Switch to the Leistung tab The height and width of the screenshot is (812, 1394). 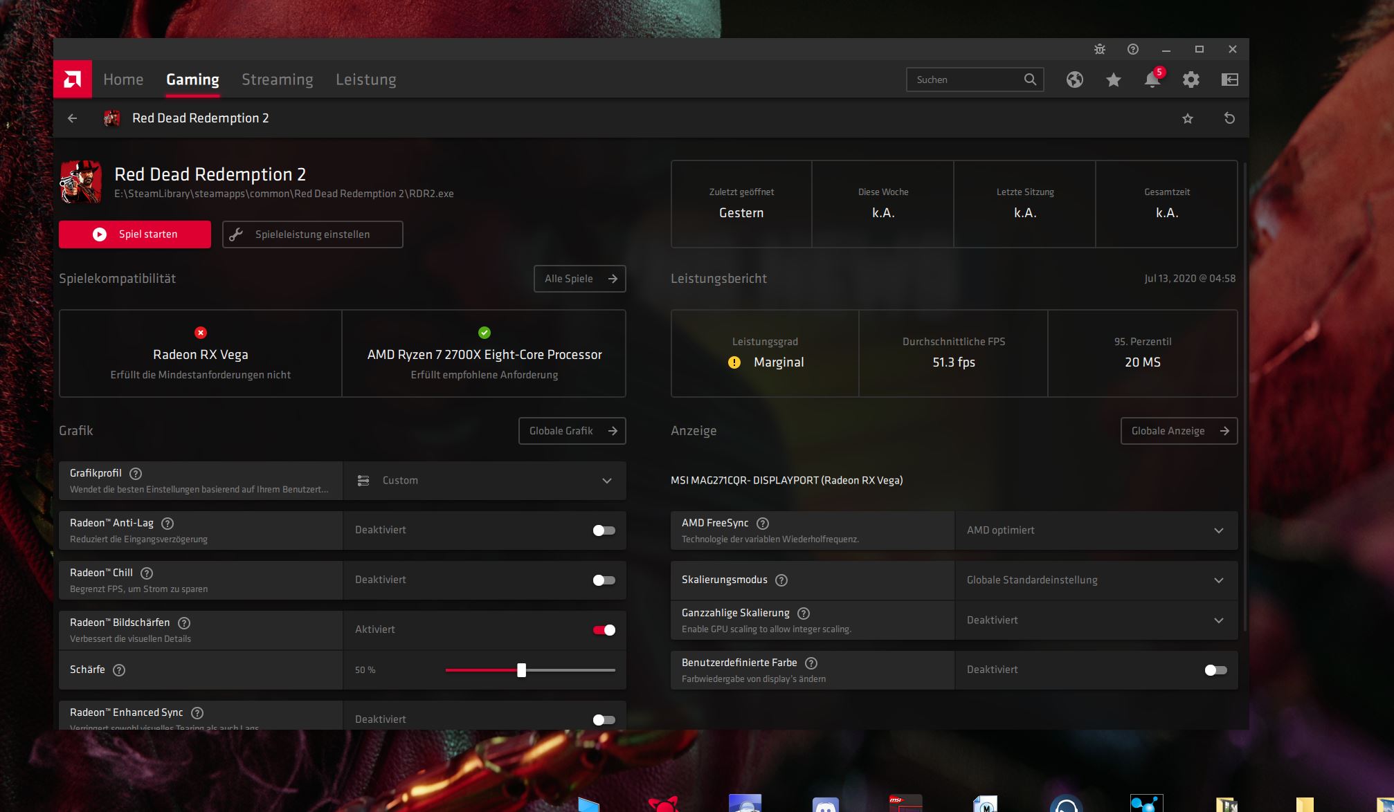pos(365,80)
